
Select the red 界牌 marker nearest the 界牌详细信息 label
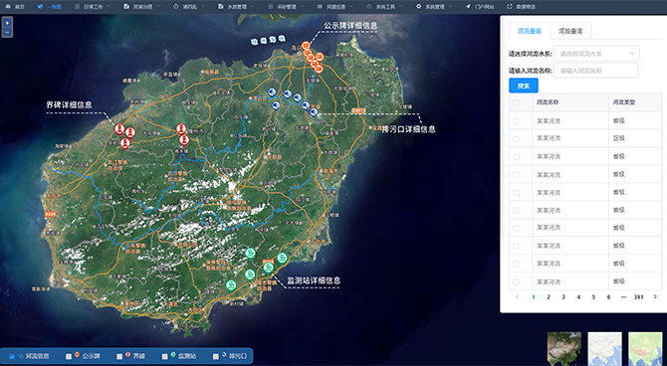pos(119,129)
